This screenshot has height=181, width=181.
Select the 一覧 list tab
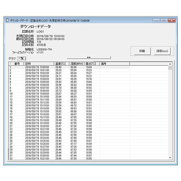point(21,58)
